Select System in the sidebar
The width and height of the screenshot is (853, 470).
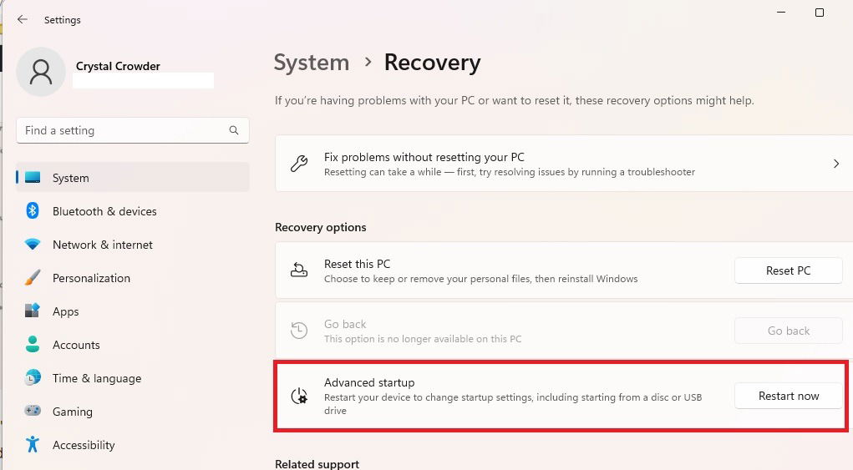[133, 178]
